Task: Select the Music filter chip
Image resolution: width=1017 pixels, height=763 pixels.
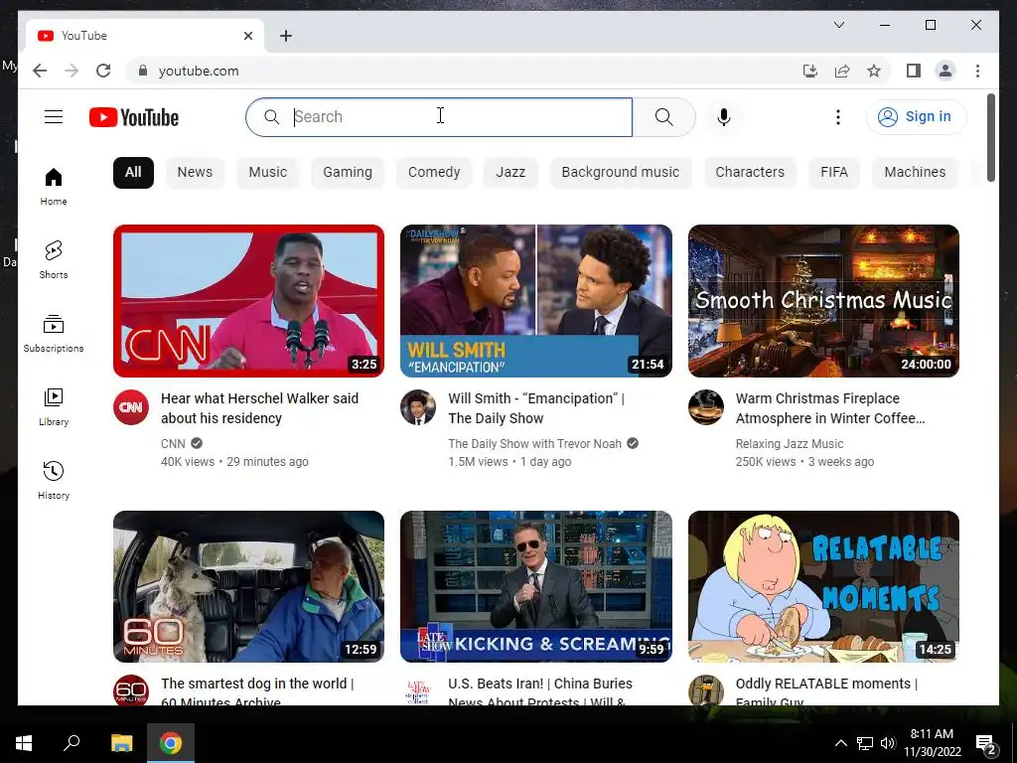Action: [267, 173]
